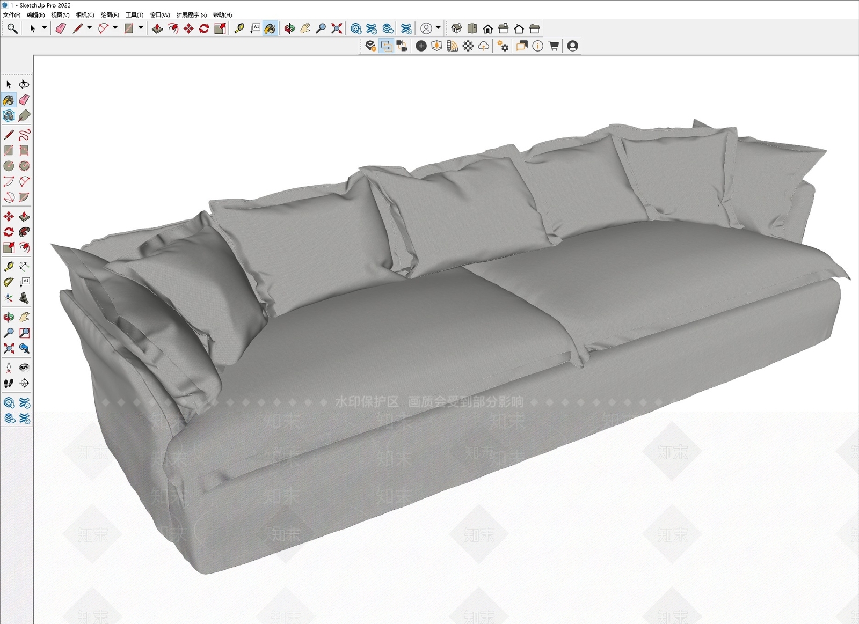Image resolution: width=859 pixels, height=624 pixels.
Task: Expand the Line tool dropdown arrow
Action: click(89, 28)
